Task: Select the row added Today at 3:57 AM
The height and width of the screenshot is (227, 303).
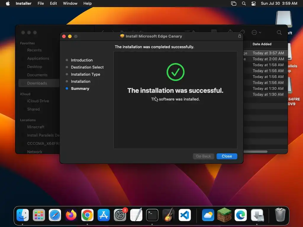Action: coord(265,53)
